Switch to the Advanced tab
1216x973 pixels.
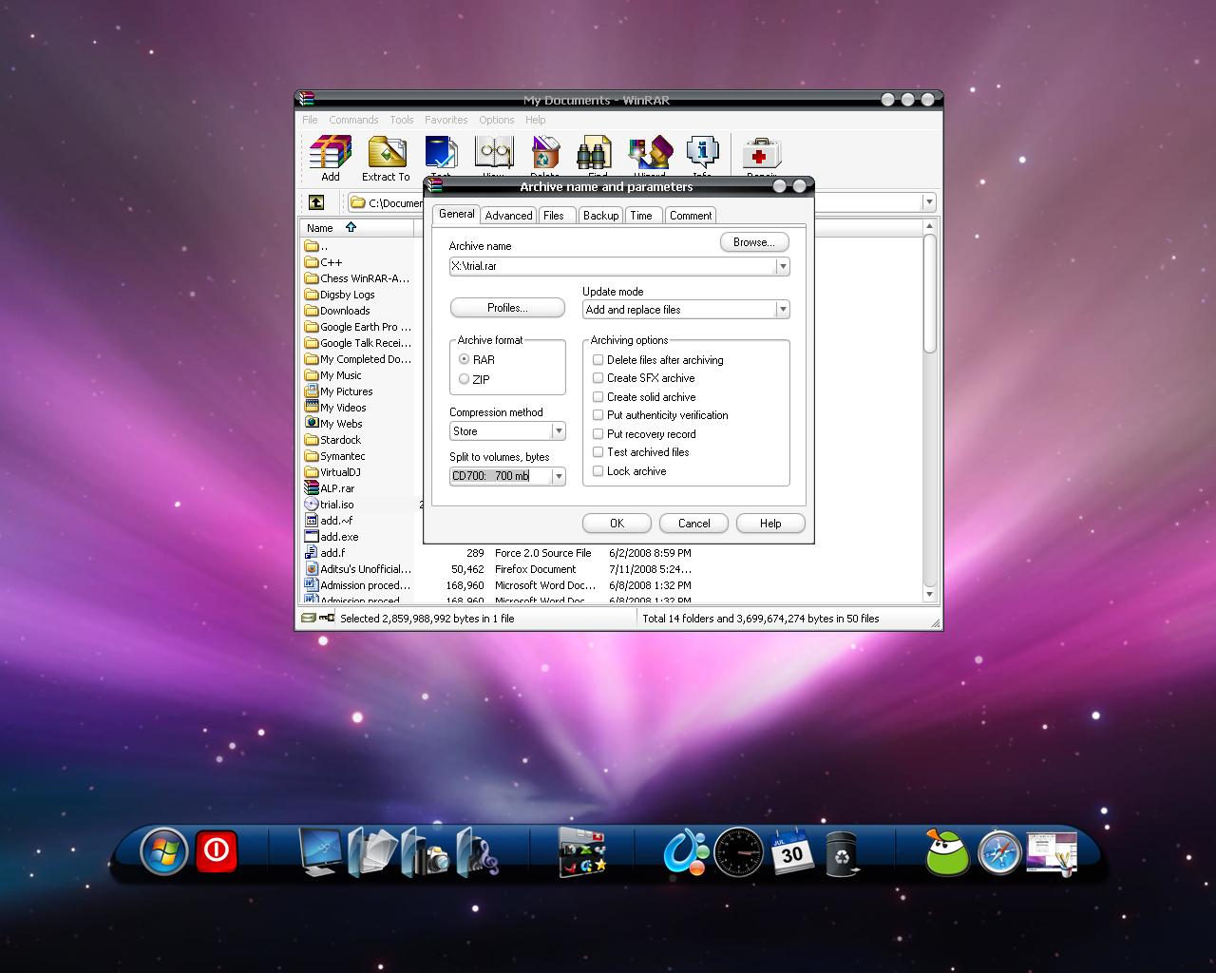coord(508,216)
